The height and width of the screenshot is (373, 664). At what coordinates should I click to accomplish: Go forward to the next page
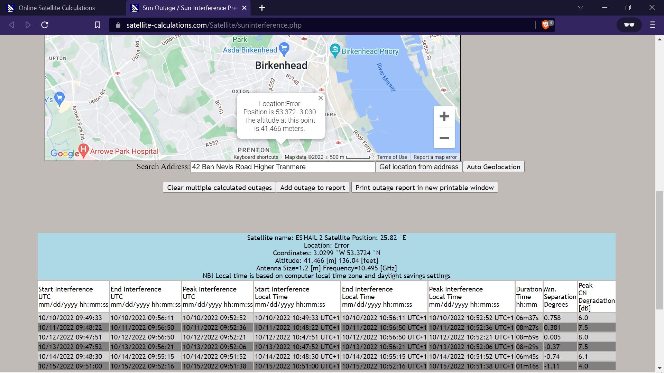click(x=28, y=25)
